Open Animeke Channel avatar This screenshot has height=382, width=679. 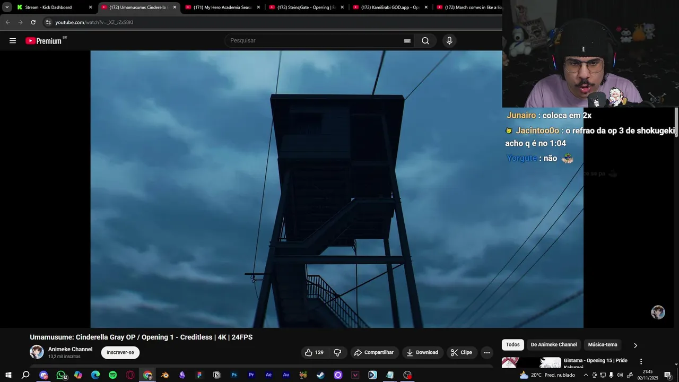[37, 352]
